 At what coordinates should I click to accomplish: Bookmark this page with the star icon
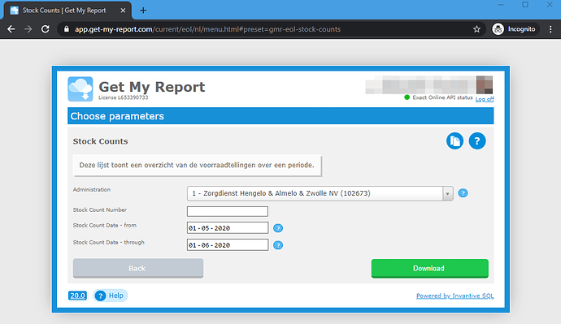point(476,29)
